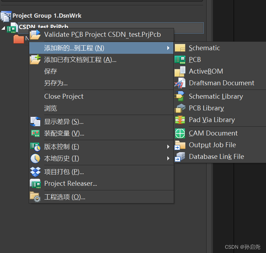This screenshot has width=266, height=253.
Task: Add a new Database Link File
Action: 220,157
